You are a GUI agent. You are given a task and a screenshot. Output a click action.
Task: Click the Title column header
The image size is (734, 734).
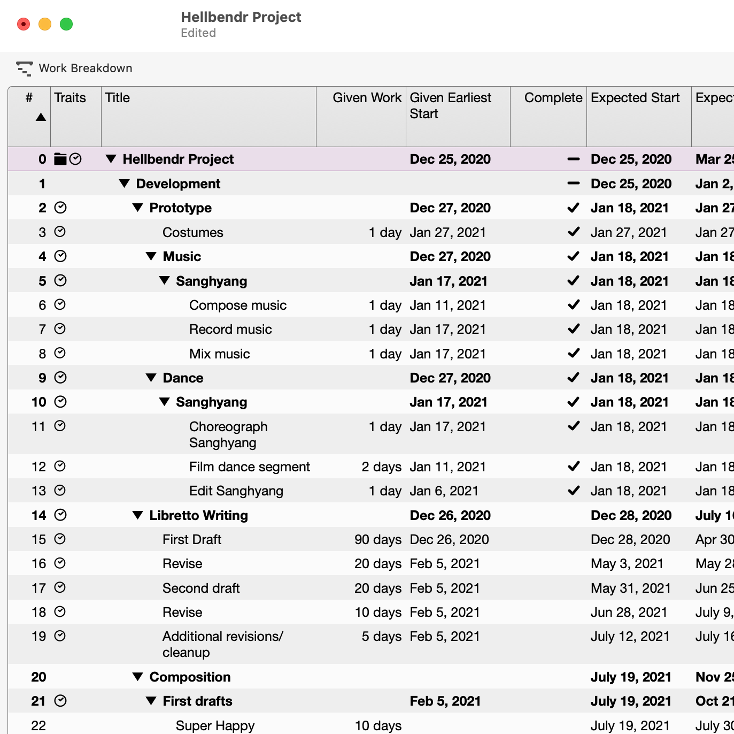pyautogui.click(x=208, y=116)
